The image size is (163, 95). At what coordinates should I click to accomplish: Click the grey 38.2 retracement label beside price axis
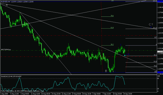tap(155, 55)
